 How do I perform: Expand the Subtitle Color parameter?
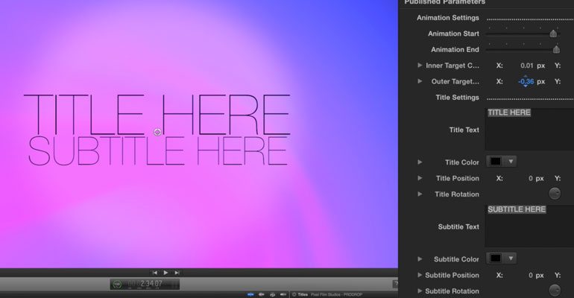click(x=420, y=259)
